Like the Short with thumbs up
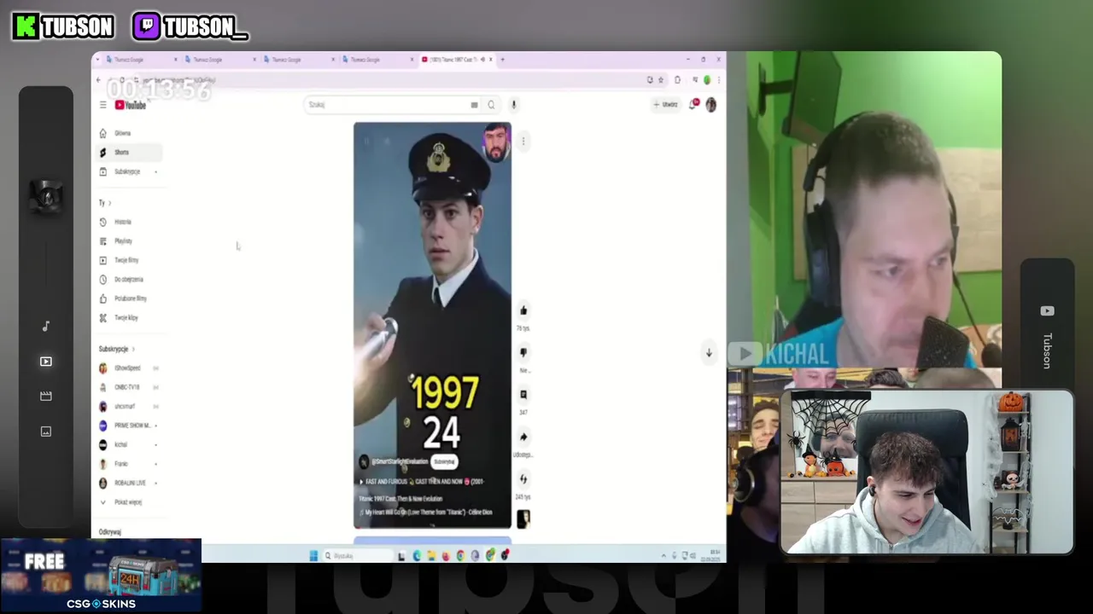This screenshot has width=1093, height=614. coord(523,310)
